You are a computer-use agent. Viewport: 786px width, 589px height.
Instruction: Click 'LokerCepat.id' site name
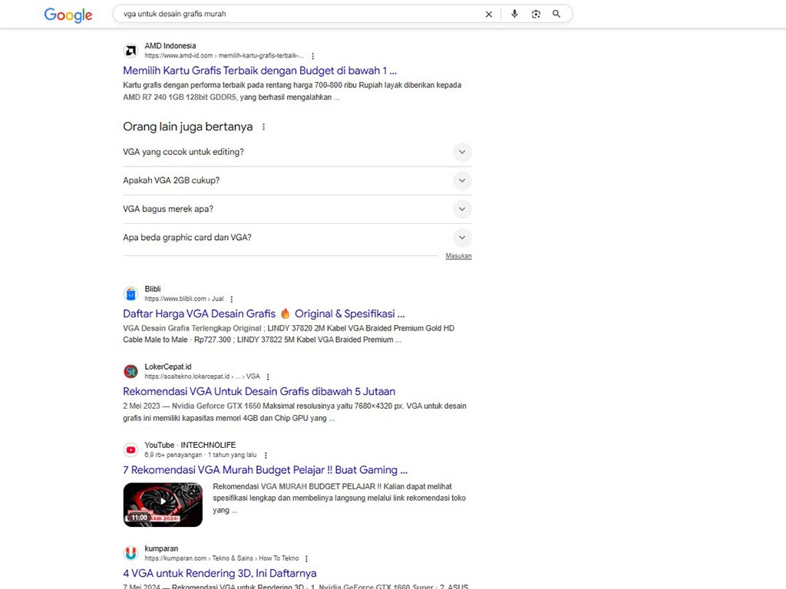(168, 367)
